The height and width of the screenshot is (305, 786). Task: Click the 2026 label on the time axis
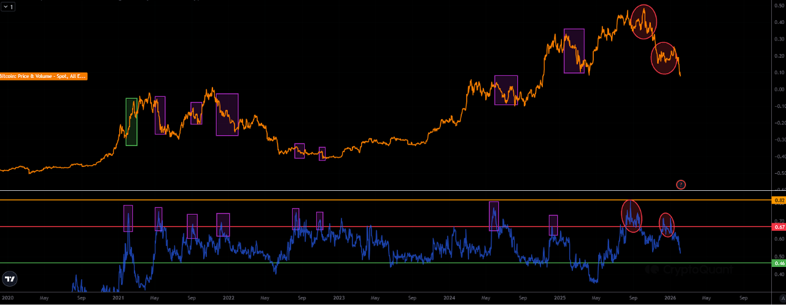[x=670, y=298]
